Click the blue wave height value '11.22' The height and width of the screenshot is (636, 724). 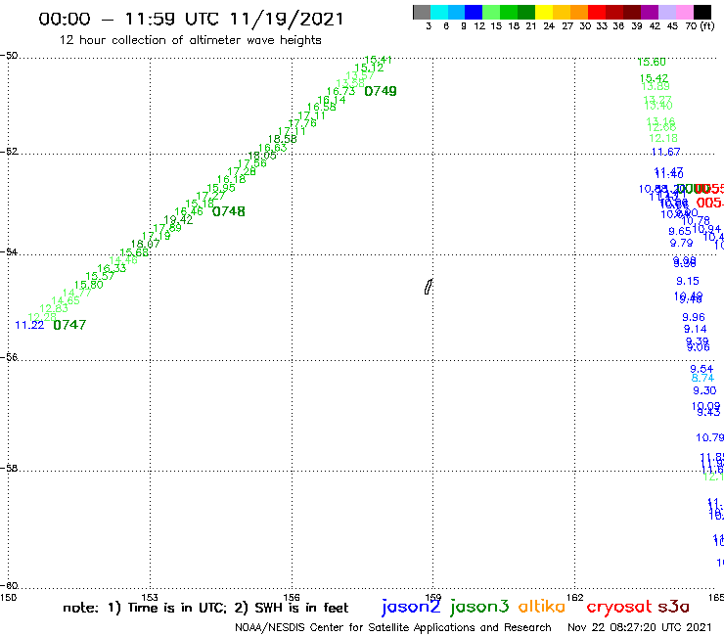(29, 325)
